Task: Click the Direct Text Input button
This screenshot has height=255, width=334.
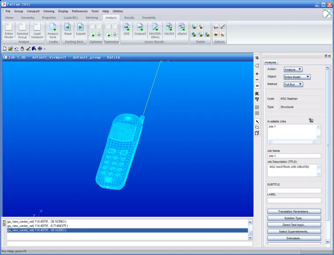Action: point(294,225)
